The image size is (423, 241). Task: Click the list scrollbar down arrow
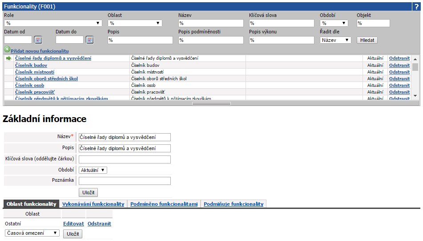coord(415,96)
